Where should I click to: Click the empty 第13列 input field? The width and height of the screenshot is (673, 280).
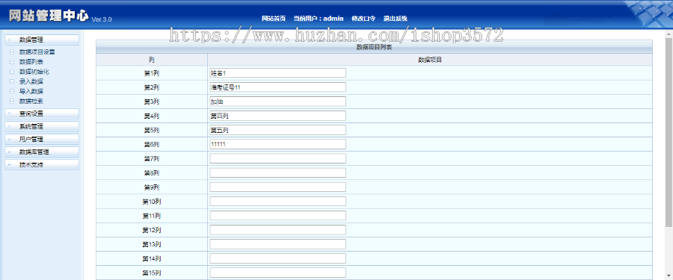point(277,244)
